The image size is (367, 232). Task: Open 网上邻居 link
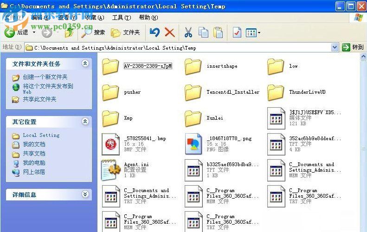tap(34, 172)
